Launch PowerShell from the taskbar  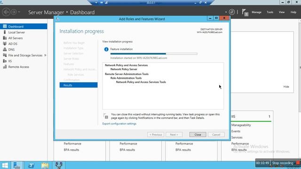[31, 165]
